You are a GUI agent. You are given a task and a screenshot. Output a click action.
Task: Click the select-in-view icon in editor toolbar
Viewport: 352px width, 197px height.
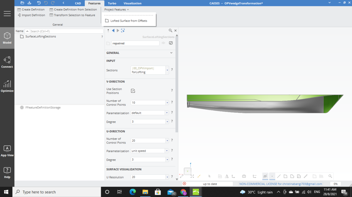point(123,30)
